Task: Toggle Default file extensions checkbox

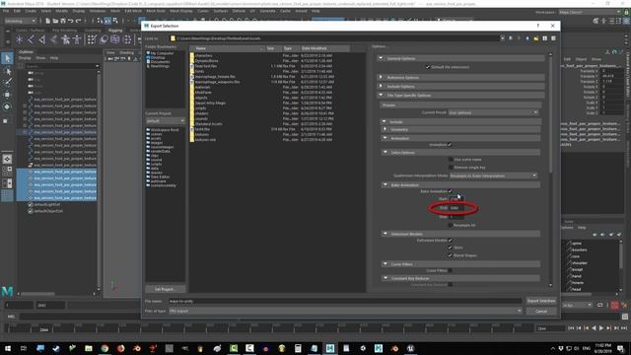Action: (x=428, y=67)
